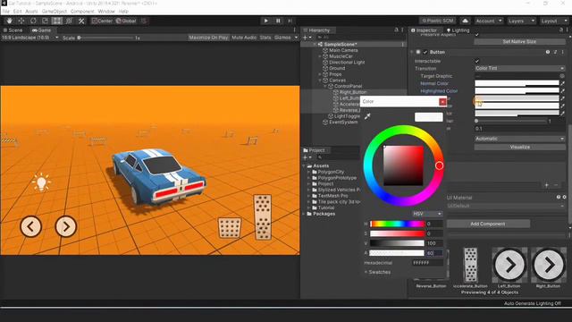Click the Plastic SCM button
Image resolution: width=572 pixels, height=322 pixels.
pyautogui.click(x=437, y=21)
